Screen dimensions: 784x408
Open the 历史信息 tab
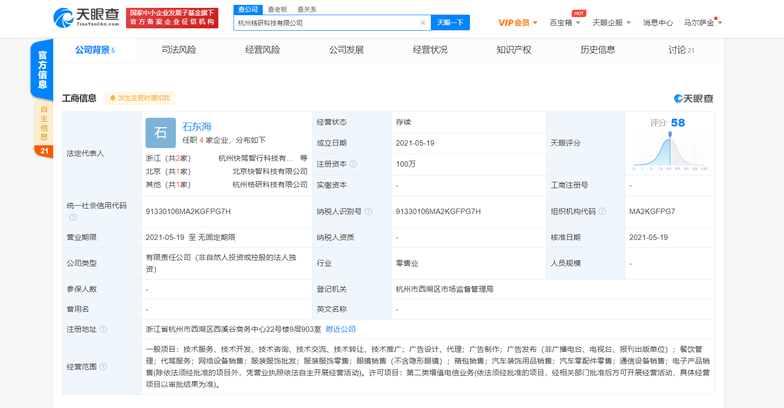(x=598, y=50)
